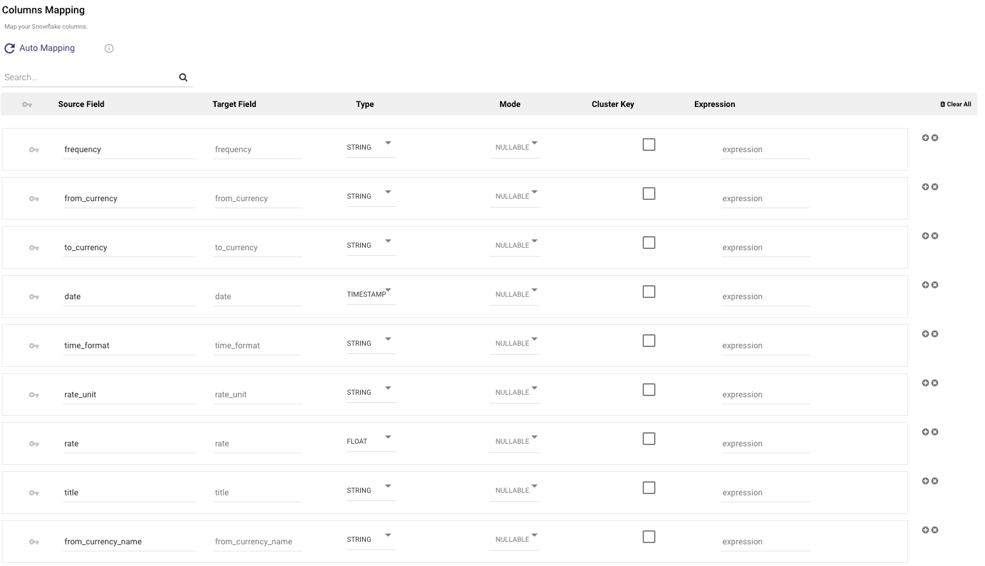The width and height of the screenshot is (985, 566).
Task: Click the search magnifier icon
Action: click(183, 78)
